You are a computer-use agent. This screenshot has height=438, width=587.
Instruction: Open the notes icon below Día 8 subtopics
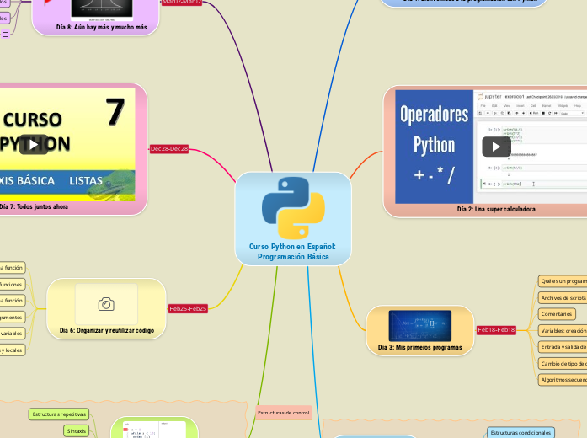pyautogui.click(x=6, y=35)
